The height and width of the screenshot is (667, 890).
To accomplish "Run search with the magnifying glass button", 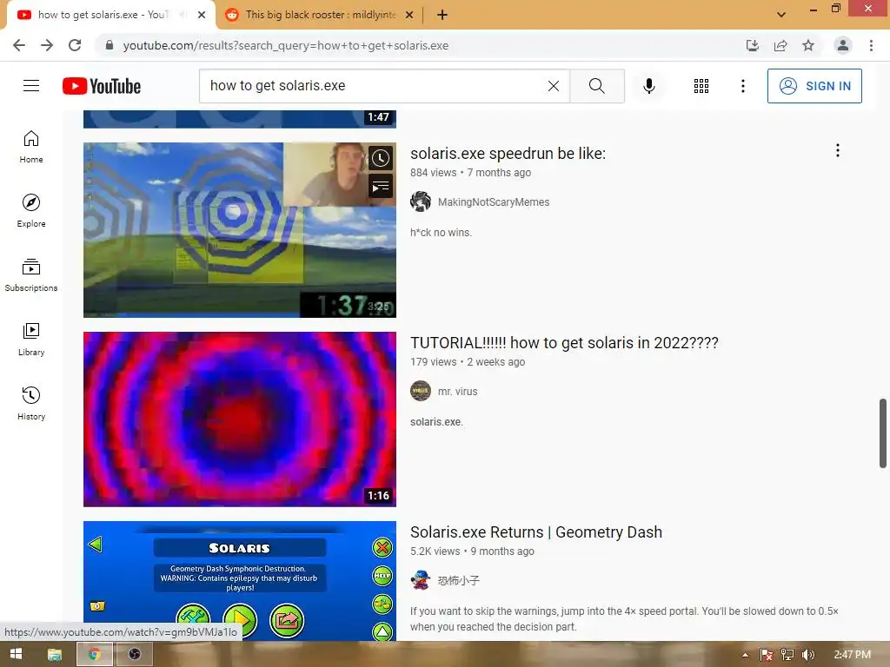I will point(596,86).
